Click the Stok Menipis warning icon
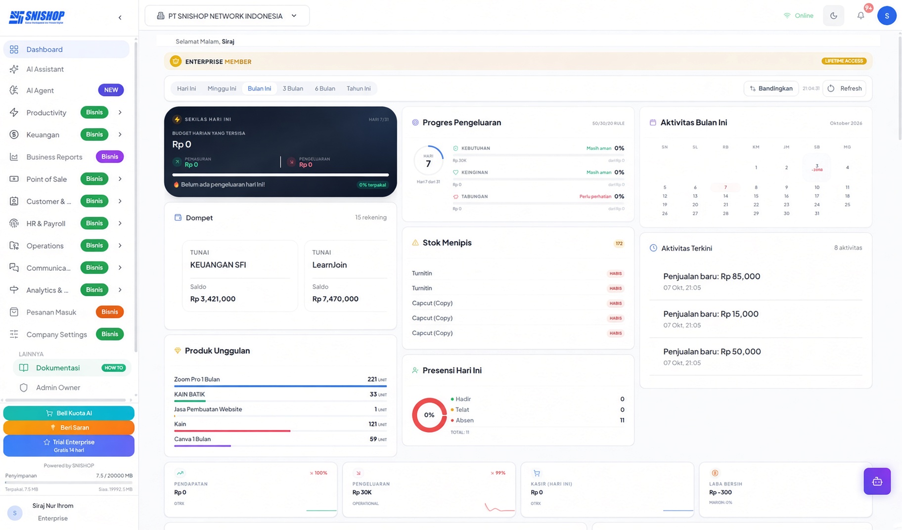 [x=415, y=243]
